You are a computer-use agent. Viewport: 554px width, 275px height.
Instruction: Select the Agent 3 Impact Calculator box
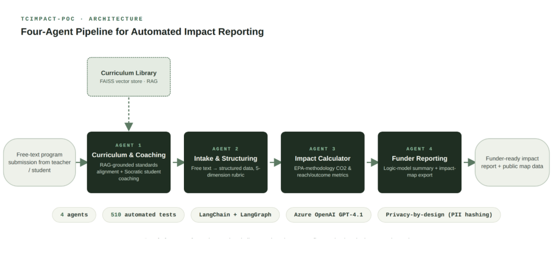(322, 162)
